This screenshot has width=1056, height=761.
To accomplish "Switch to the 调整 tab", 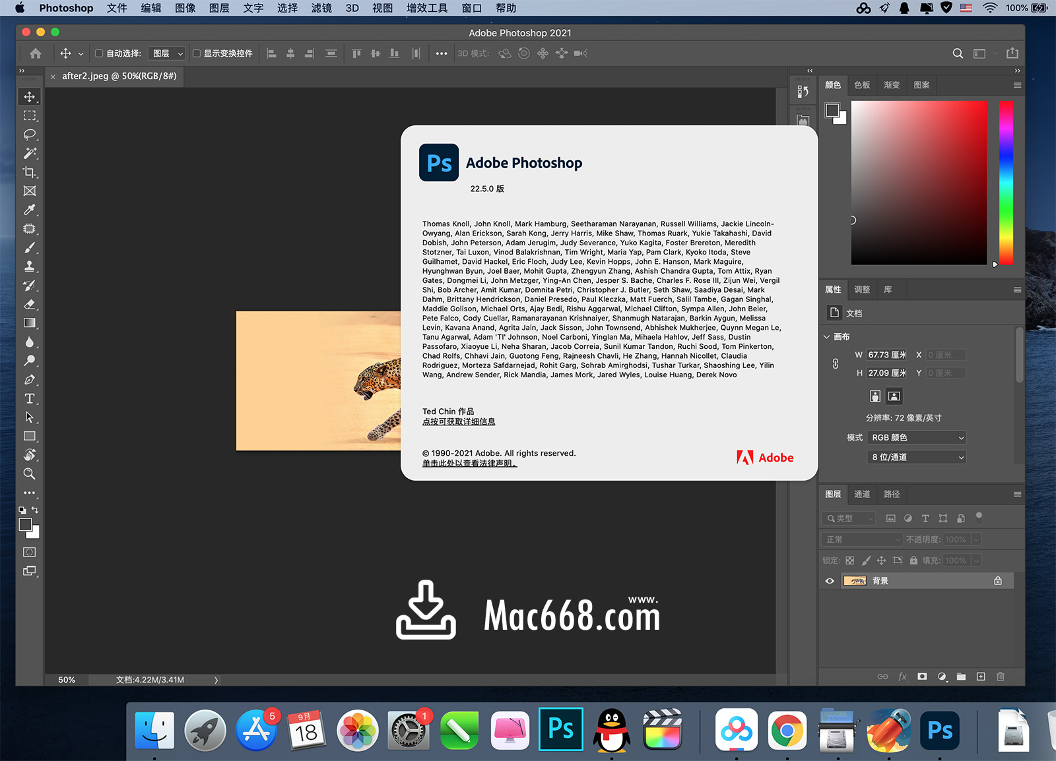I will pyautogui.click(x=862, y=289).
